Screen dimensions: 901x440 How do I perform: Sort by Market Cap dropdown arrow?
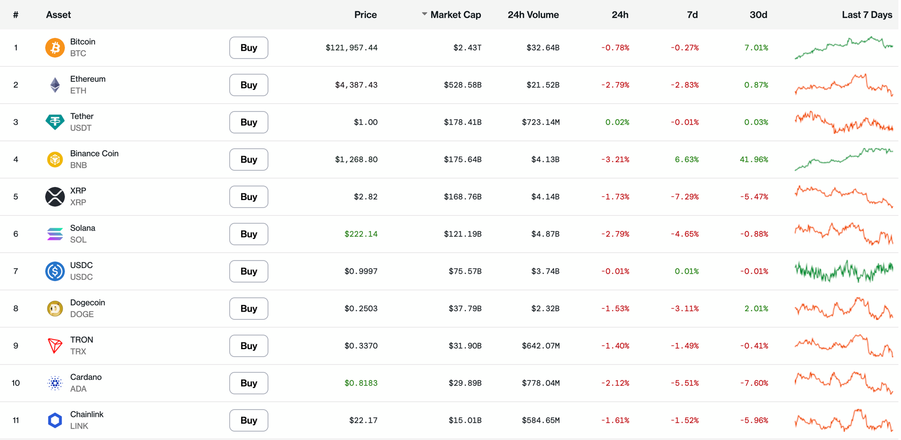(424, 14)
